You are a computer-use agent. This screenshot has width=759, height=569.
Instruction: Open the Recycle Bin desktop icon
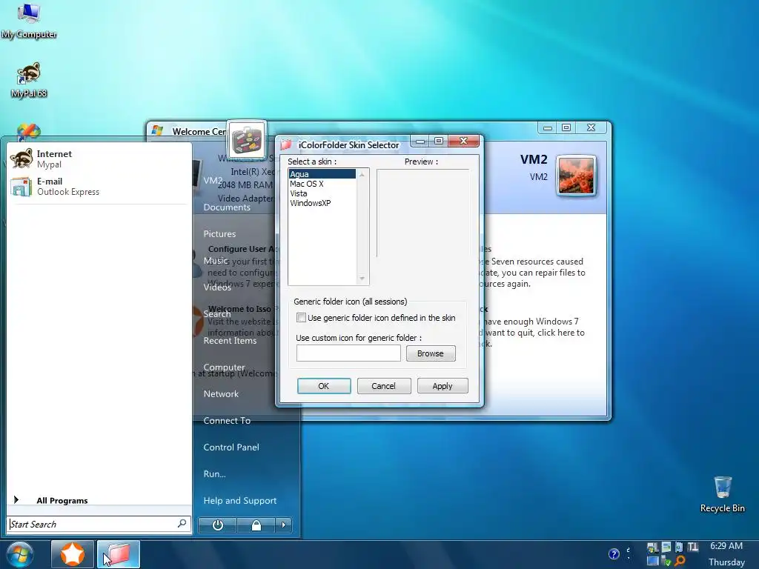[x=722, y=494]
